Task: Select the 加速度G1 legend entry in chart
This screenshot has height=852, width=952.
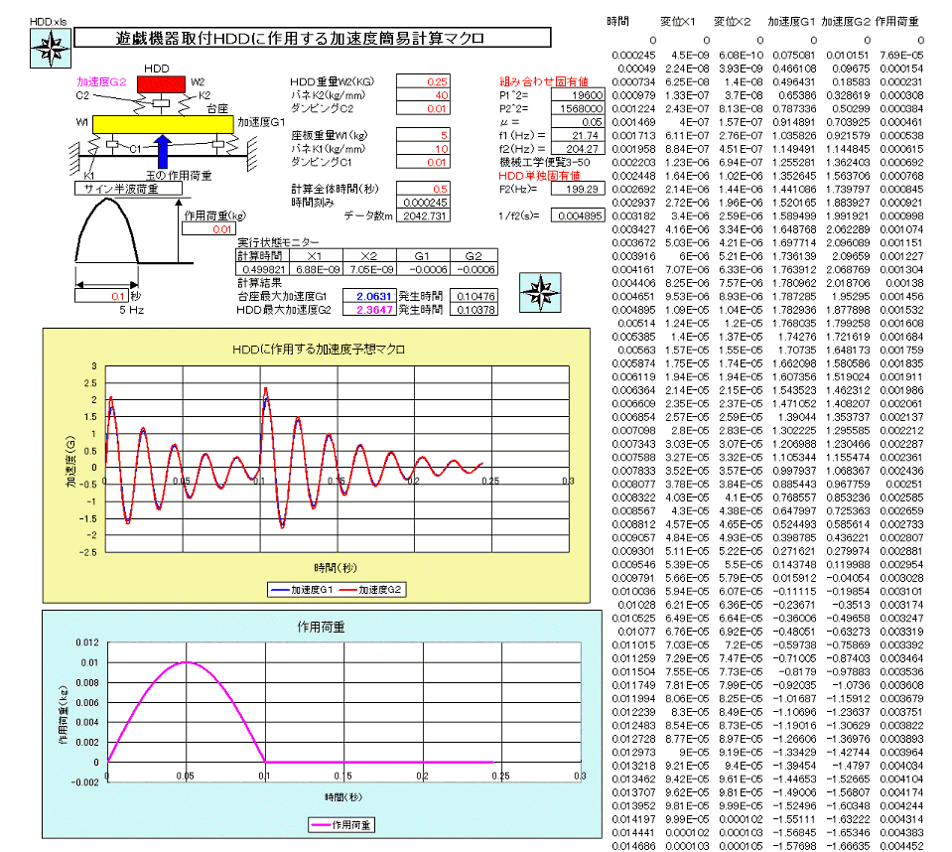Action: (301, 590)
